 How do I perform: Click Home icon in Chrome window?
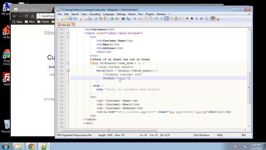[x=32, y=16]
